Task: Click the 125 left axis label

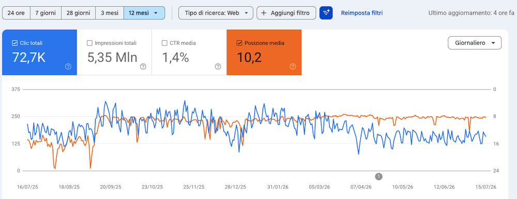Action: pos(16,144)
